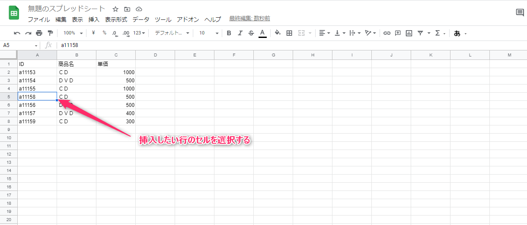The height and width of the screenshot is (225, 527).
Task: Select cell containing a11159
Action: point(37,121)
